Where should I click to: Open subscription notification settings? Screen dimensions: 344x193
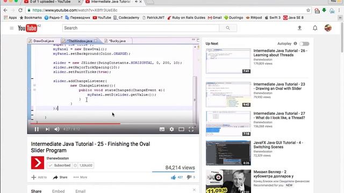tap(75, 166)
